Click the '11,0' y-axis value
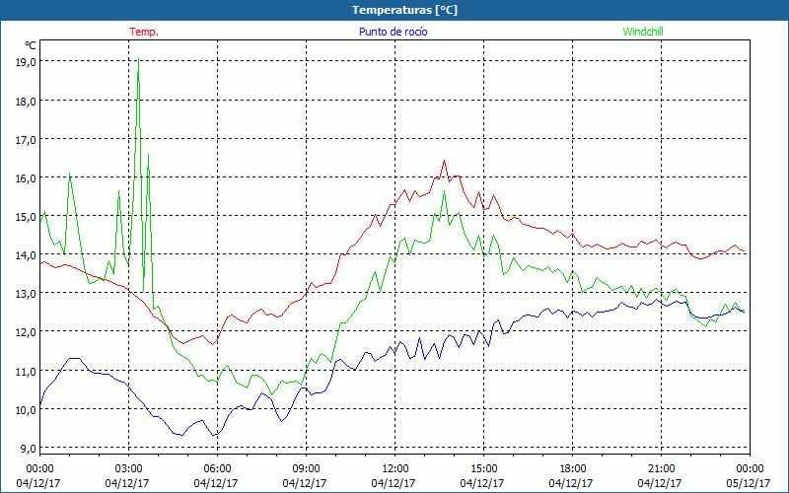 (x=26, y=372)
